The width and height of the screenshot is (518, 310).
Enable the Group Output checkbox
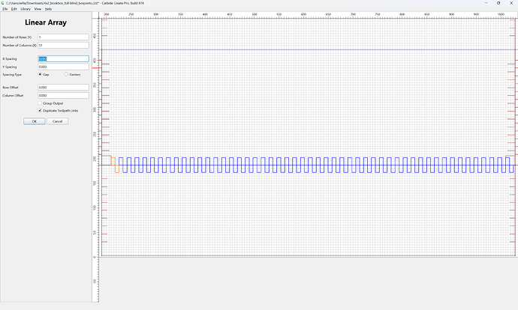point(40,103)
